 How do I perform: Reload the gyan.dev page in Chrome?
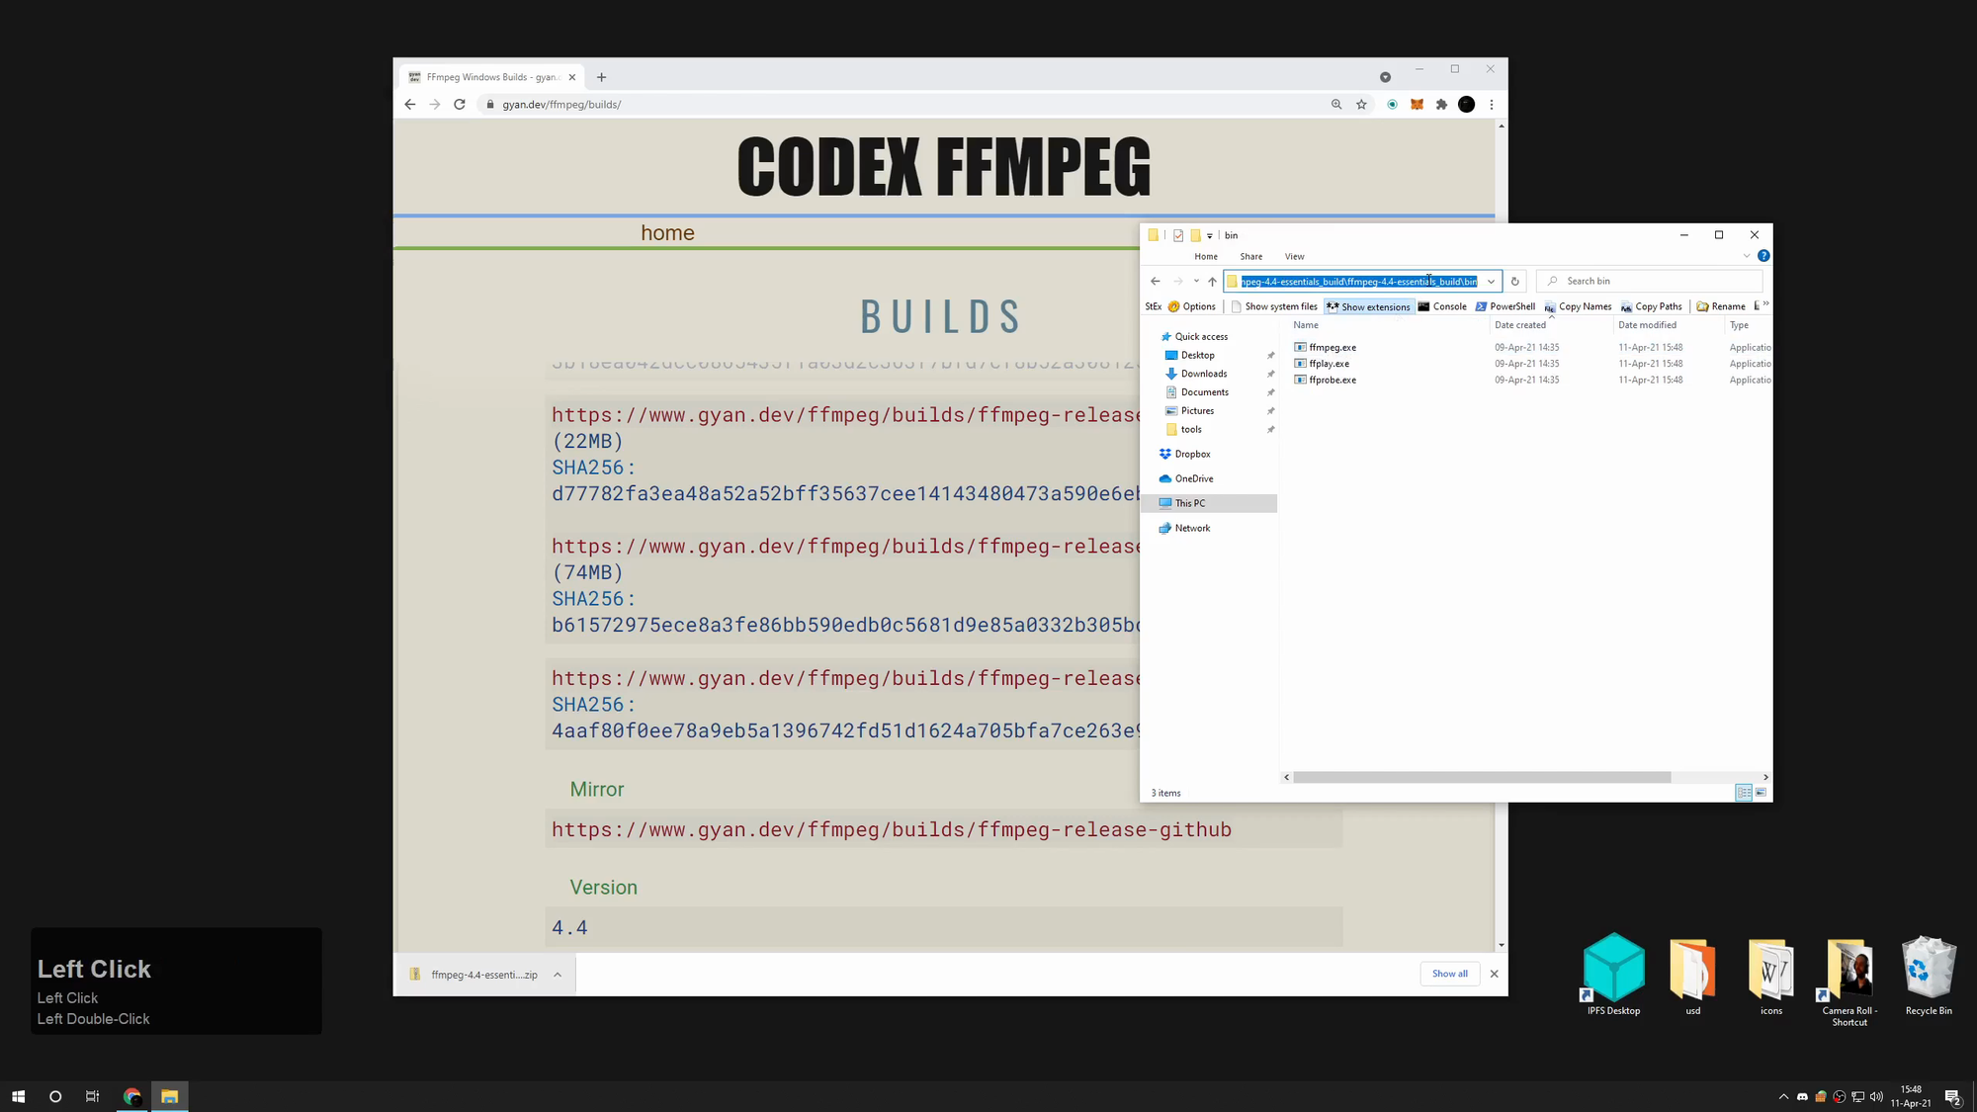tap(460, 105)
